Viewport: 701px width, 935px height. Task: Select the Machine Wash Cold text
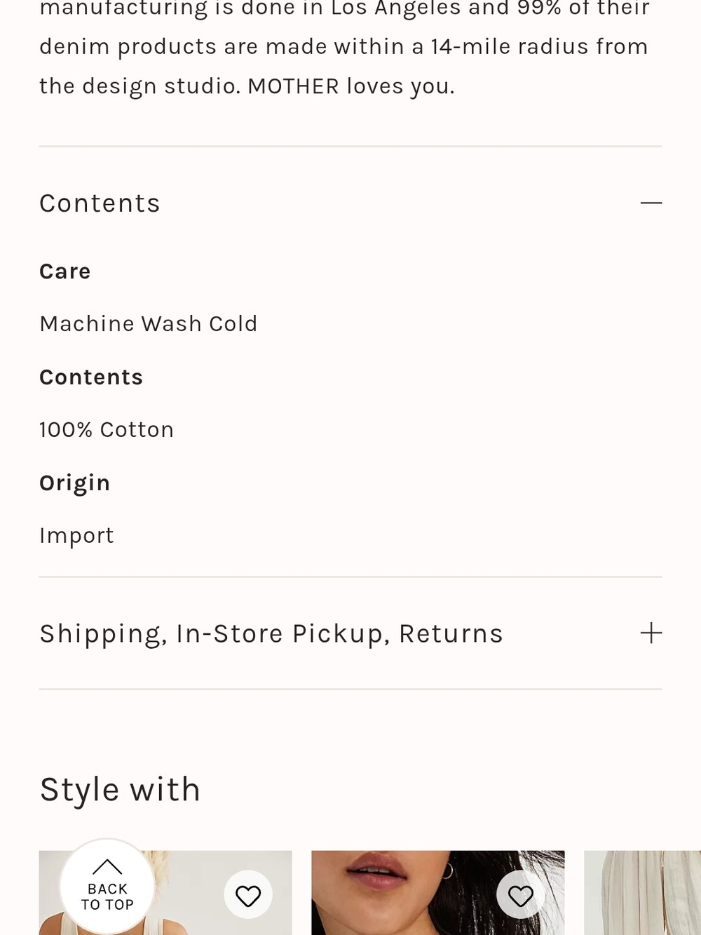pyautogui.click(x=149, y=324)
